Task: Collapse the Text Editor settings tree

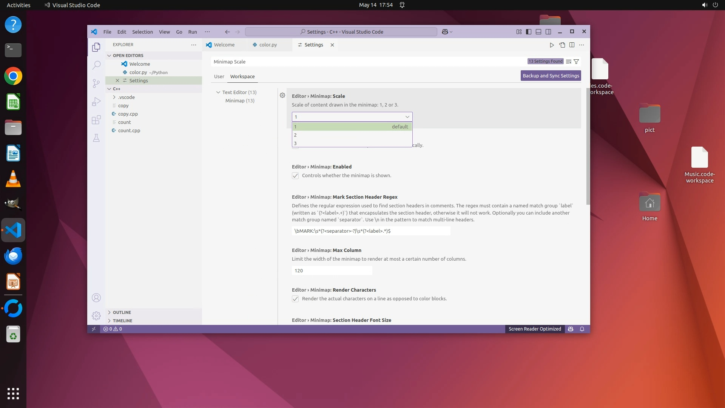Action: click(218, 92)
